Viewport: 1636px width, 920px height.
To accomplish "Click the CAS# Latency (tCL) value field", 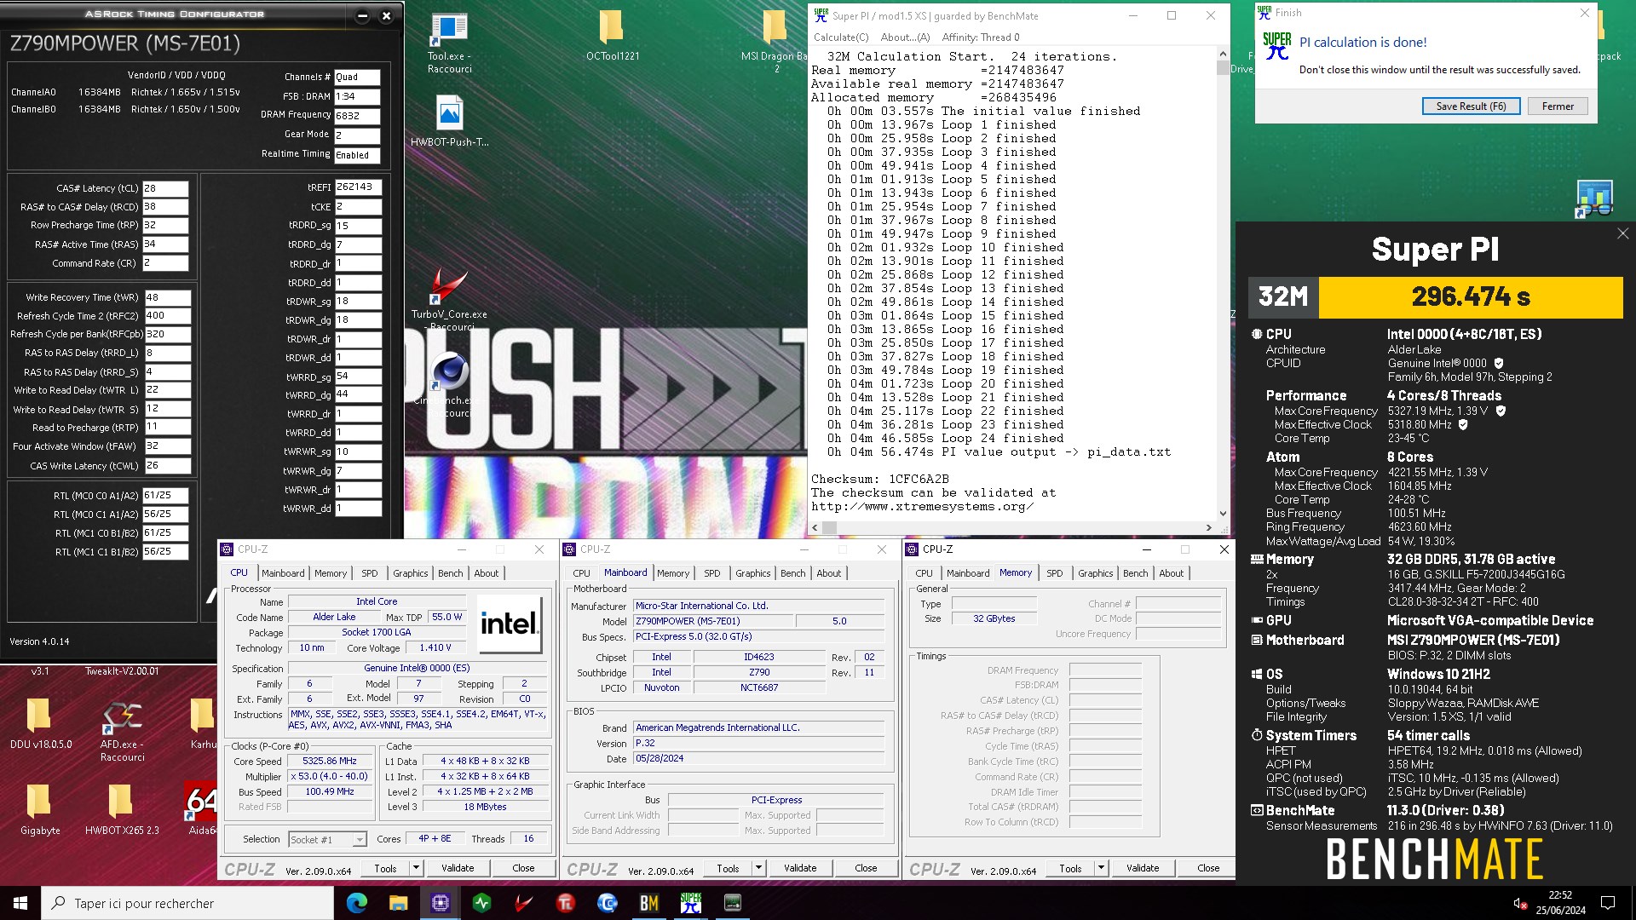I will click(165, 188).
